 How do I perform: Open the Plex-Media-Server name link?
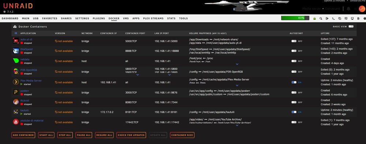tap(31, 81)
